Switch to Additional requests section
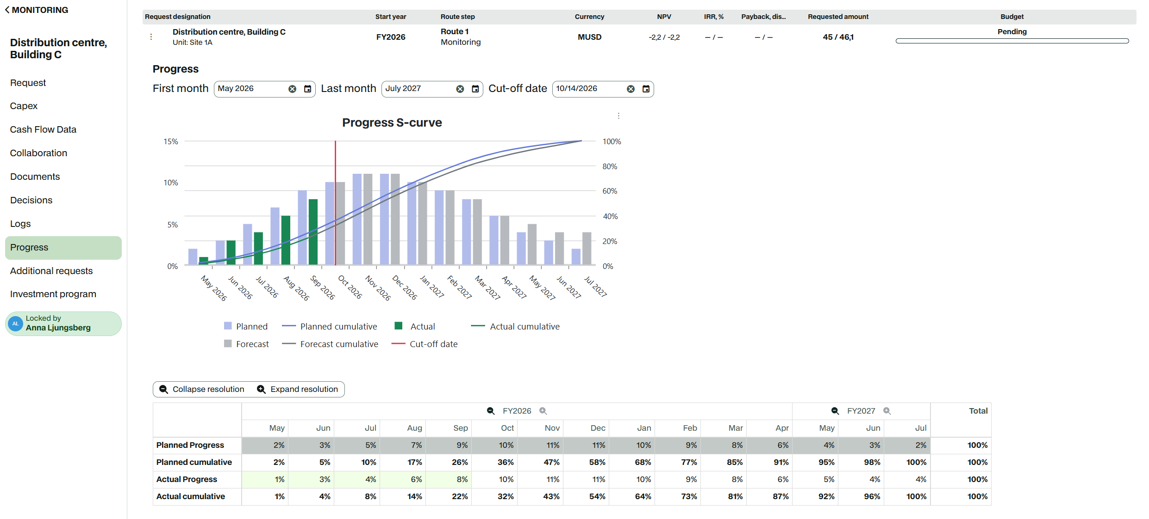The image size is (1149, 519). (51, 271)
